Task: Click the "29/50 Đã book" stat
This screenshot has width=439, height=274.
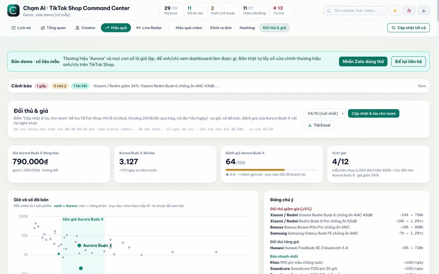Action: [x=171, y=11]
